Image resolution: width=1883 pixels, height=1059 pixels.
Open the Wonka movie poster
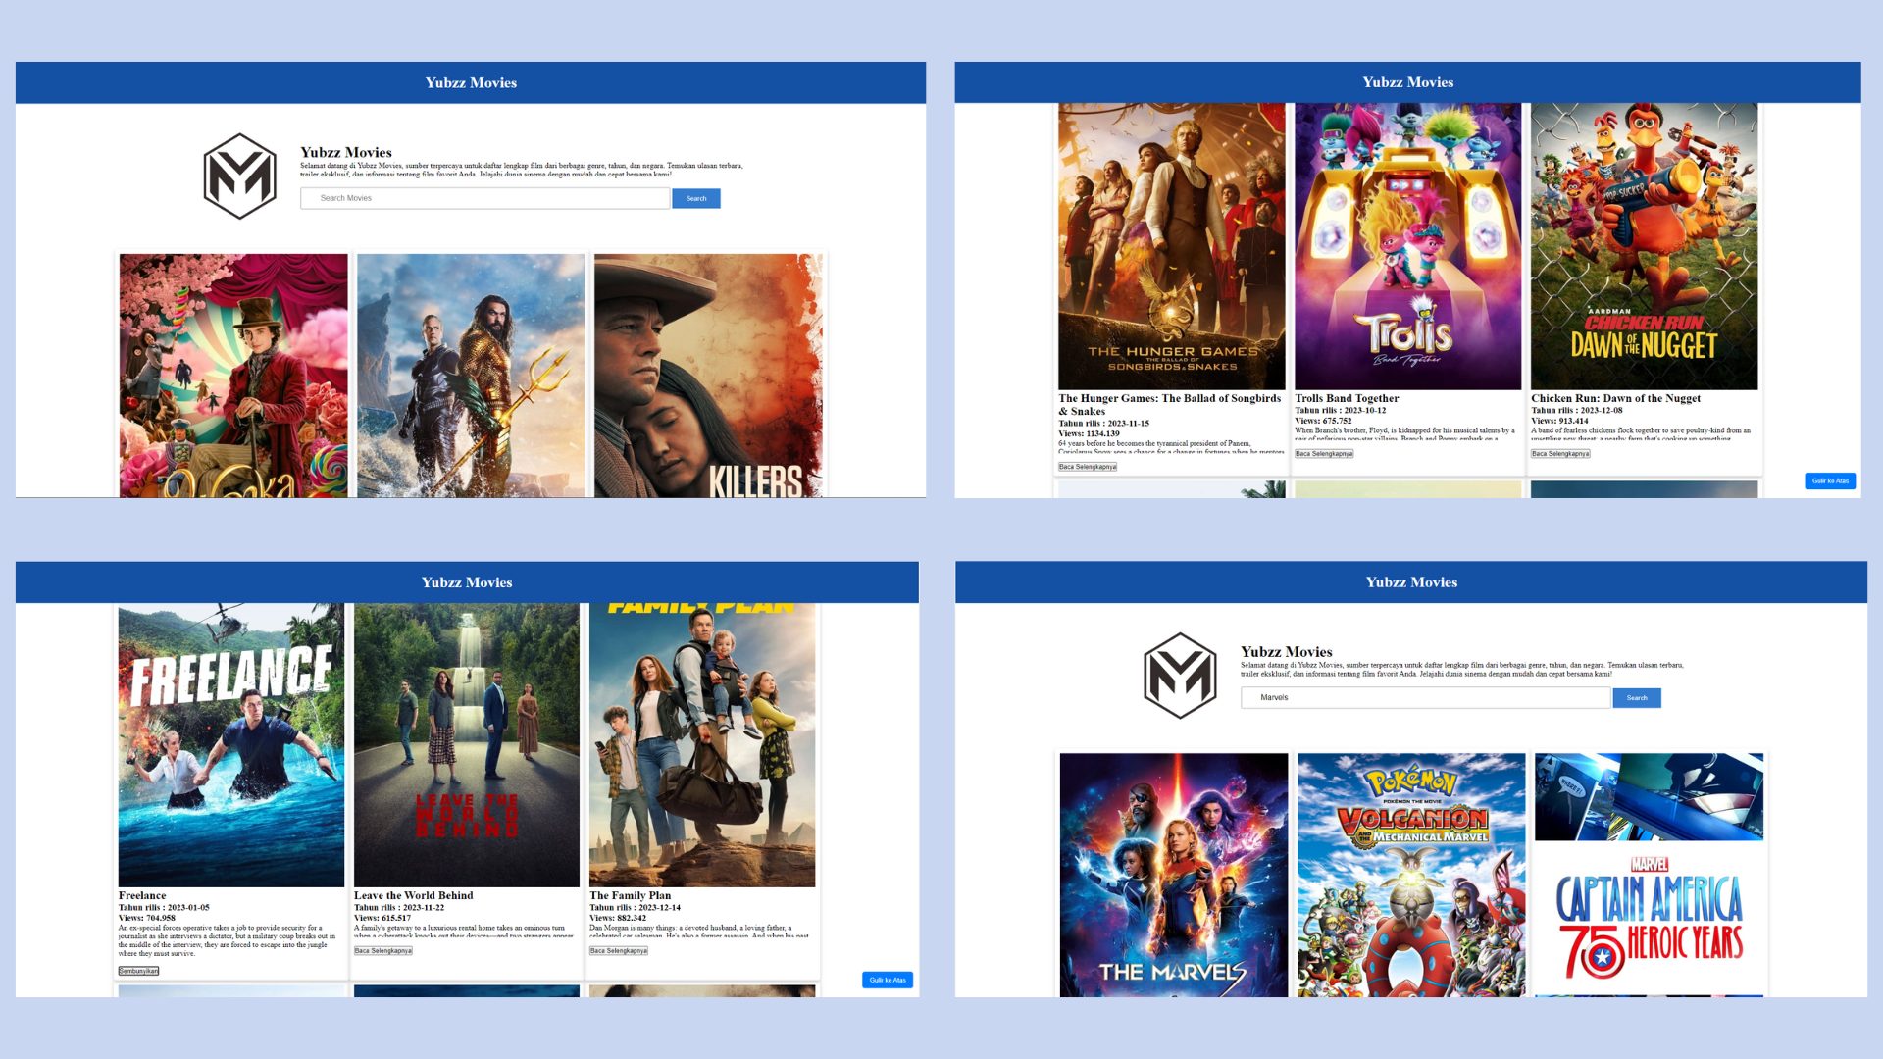pyautogui.click(x=233, y=376)
